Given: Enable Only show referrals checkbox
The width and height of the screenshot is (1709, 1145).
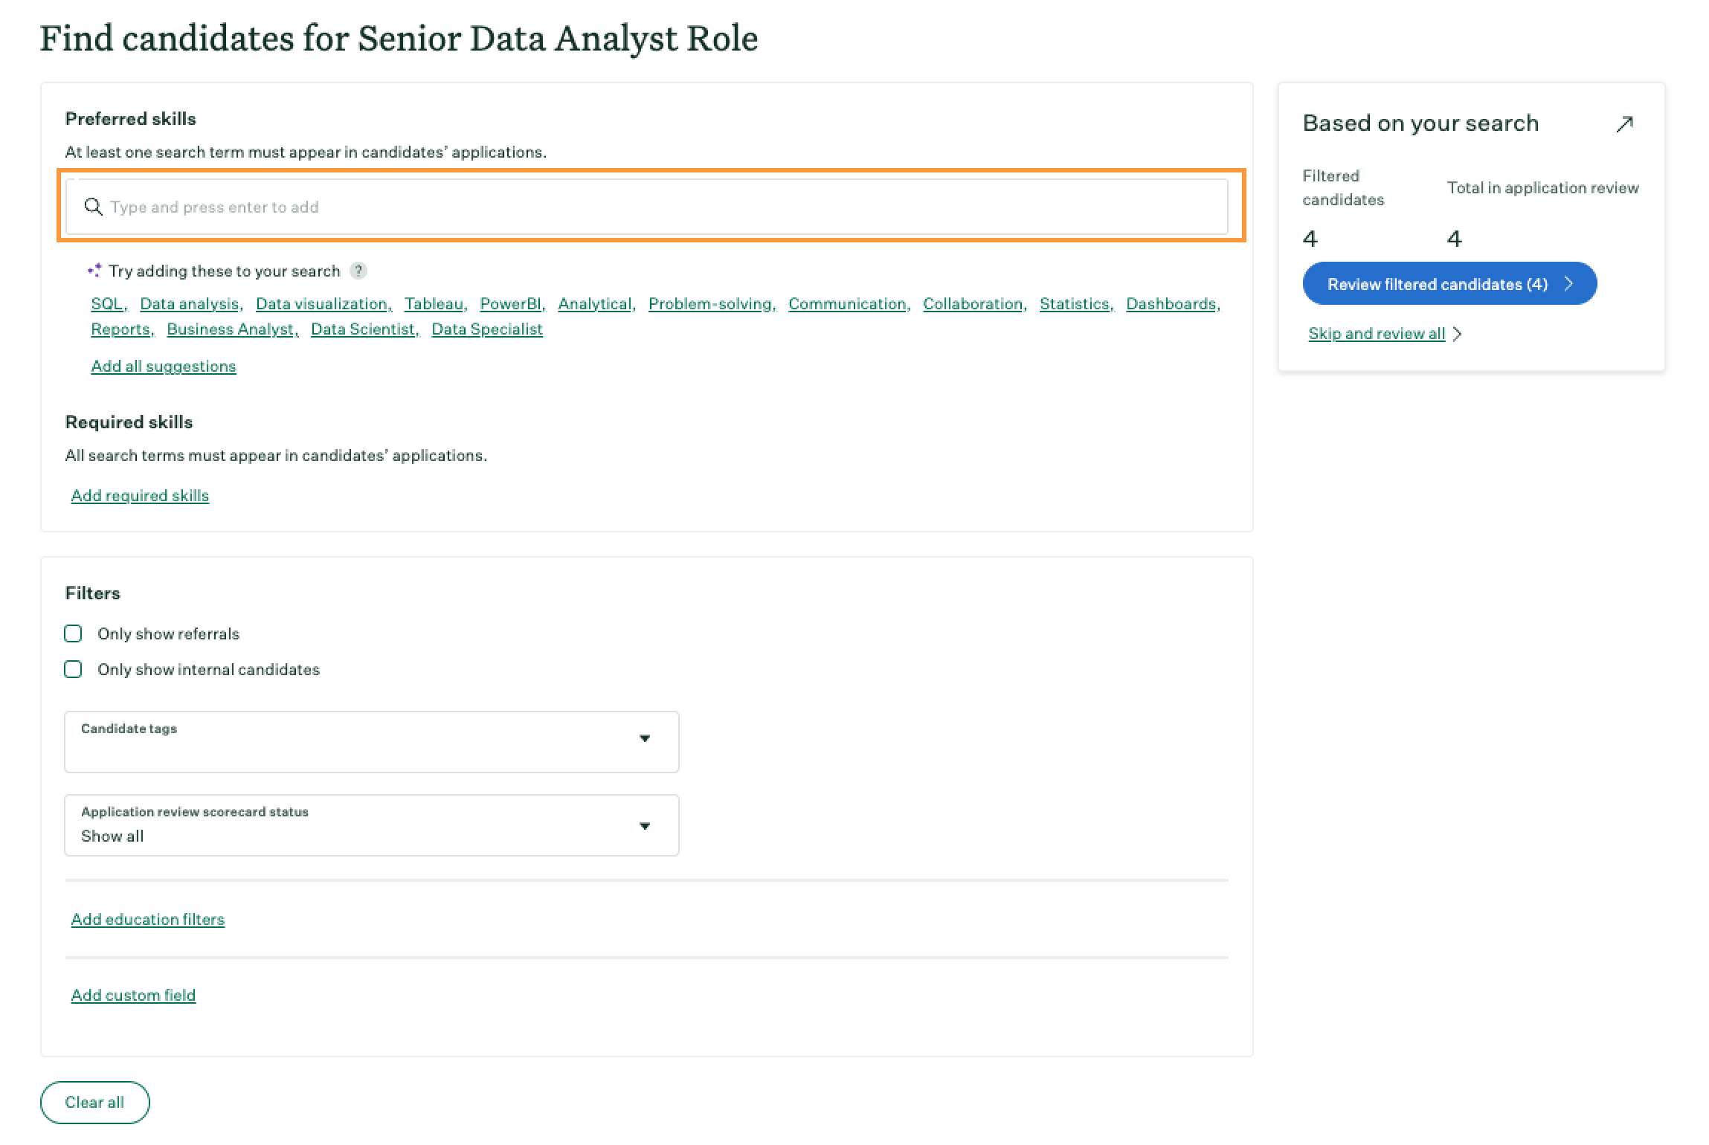Looking at the screenshot, I should pos(73,633).
